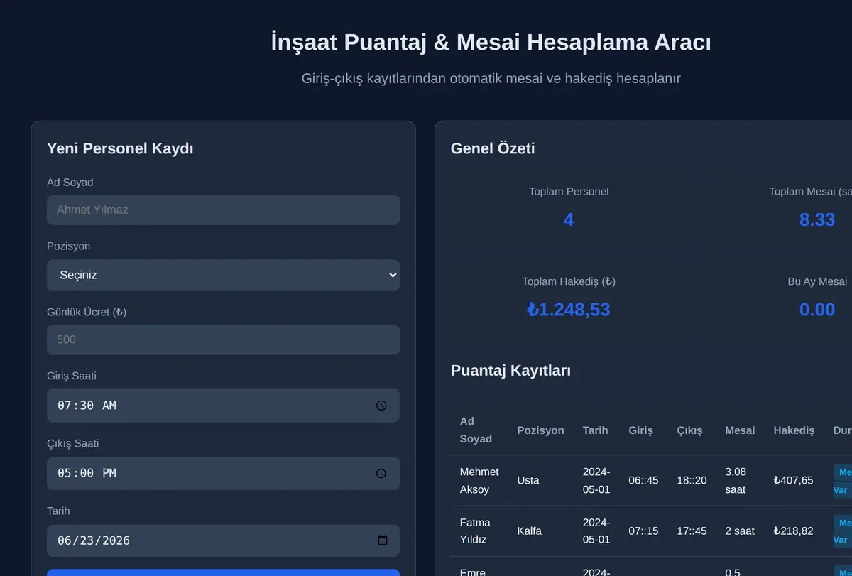The height and width of the screenshot is (576, 852).
Task: Click the Bu Ay Mesai value 0.00
Action: 817,310
